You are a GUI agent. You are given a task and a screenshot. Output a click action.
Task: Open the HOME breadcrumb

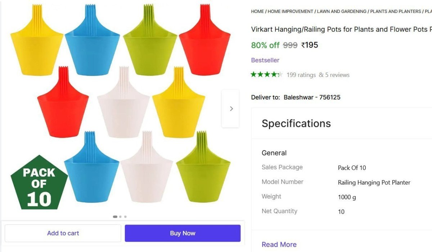[257, 11]
